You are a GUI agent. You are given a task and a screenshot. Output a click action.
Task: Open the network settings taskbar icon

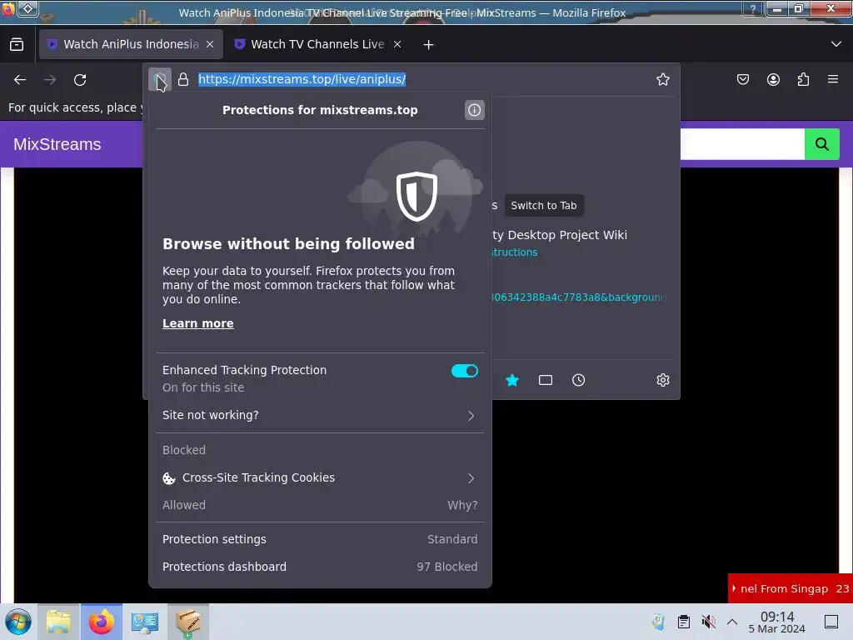145,622
